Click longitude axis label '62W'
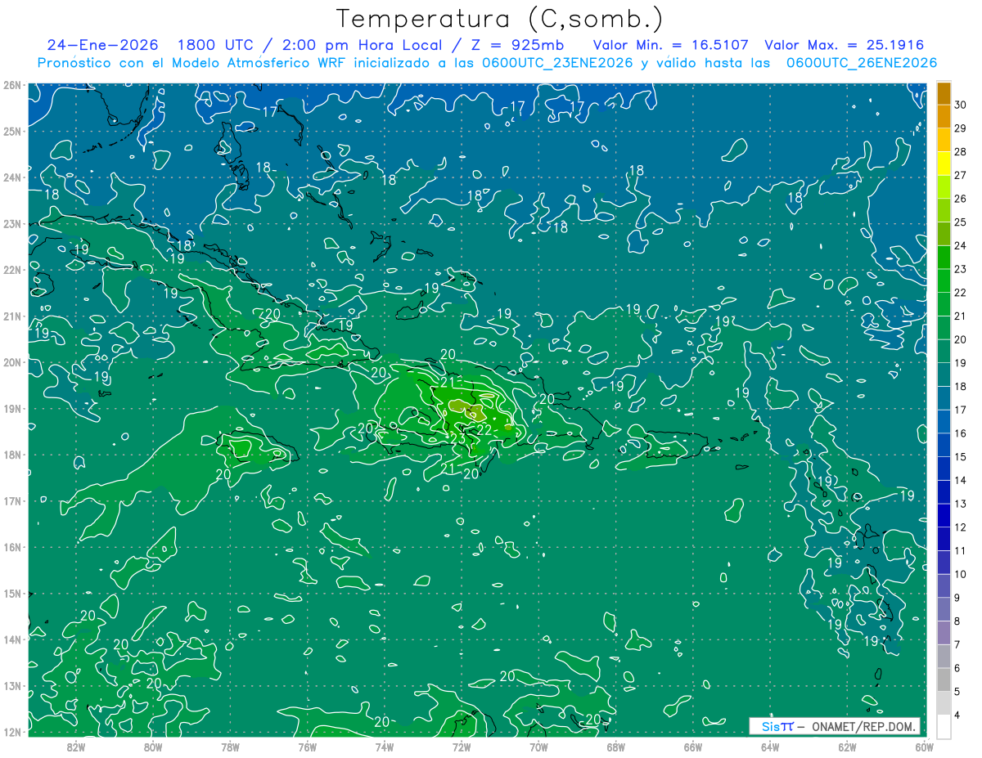Viewport: 982px width, 758px height. [x=847, y=747]
